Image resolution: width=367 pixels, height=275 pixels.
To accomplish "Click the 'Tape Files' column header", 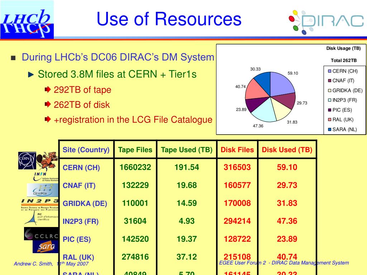I will coord(135,150).
